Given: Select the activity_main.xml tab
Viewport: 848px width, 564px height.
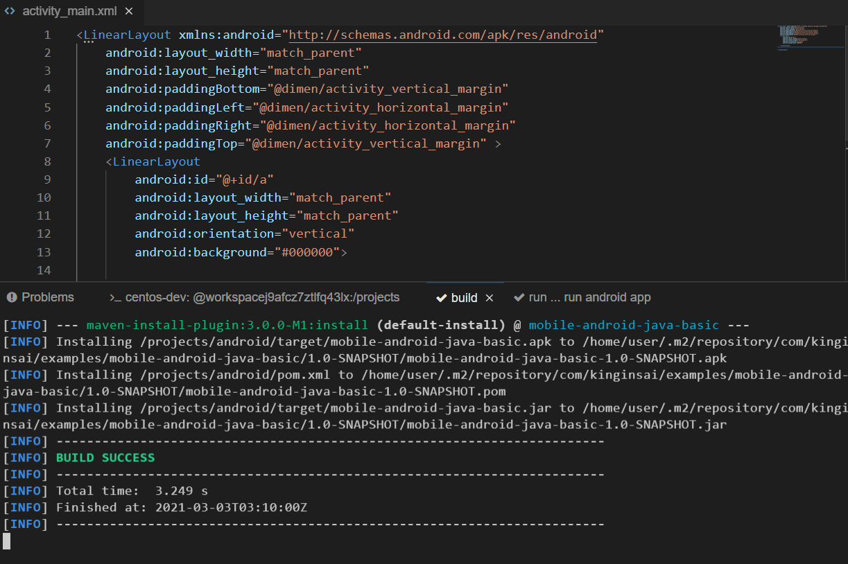Looking at the screenshot, I should (71, 12).
